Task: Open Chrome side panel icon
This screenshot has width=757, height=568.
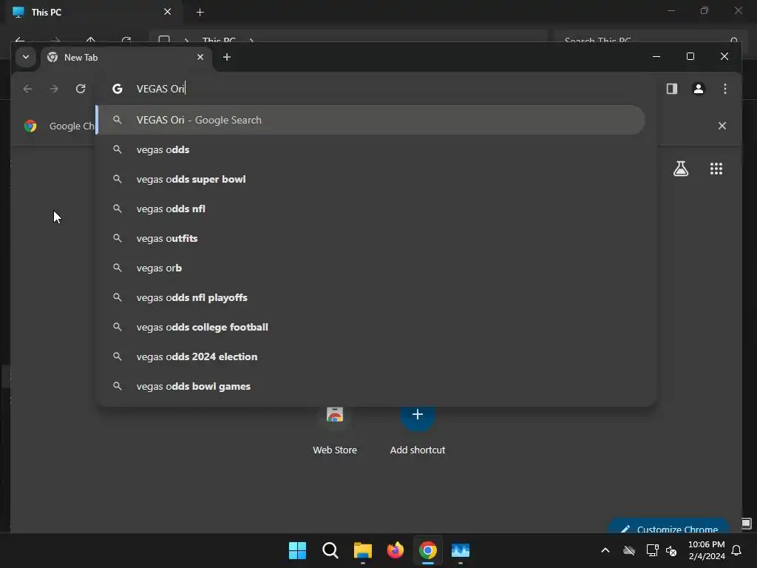Action: pyautogui.click(x=671, y=89)
